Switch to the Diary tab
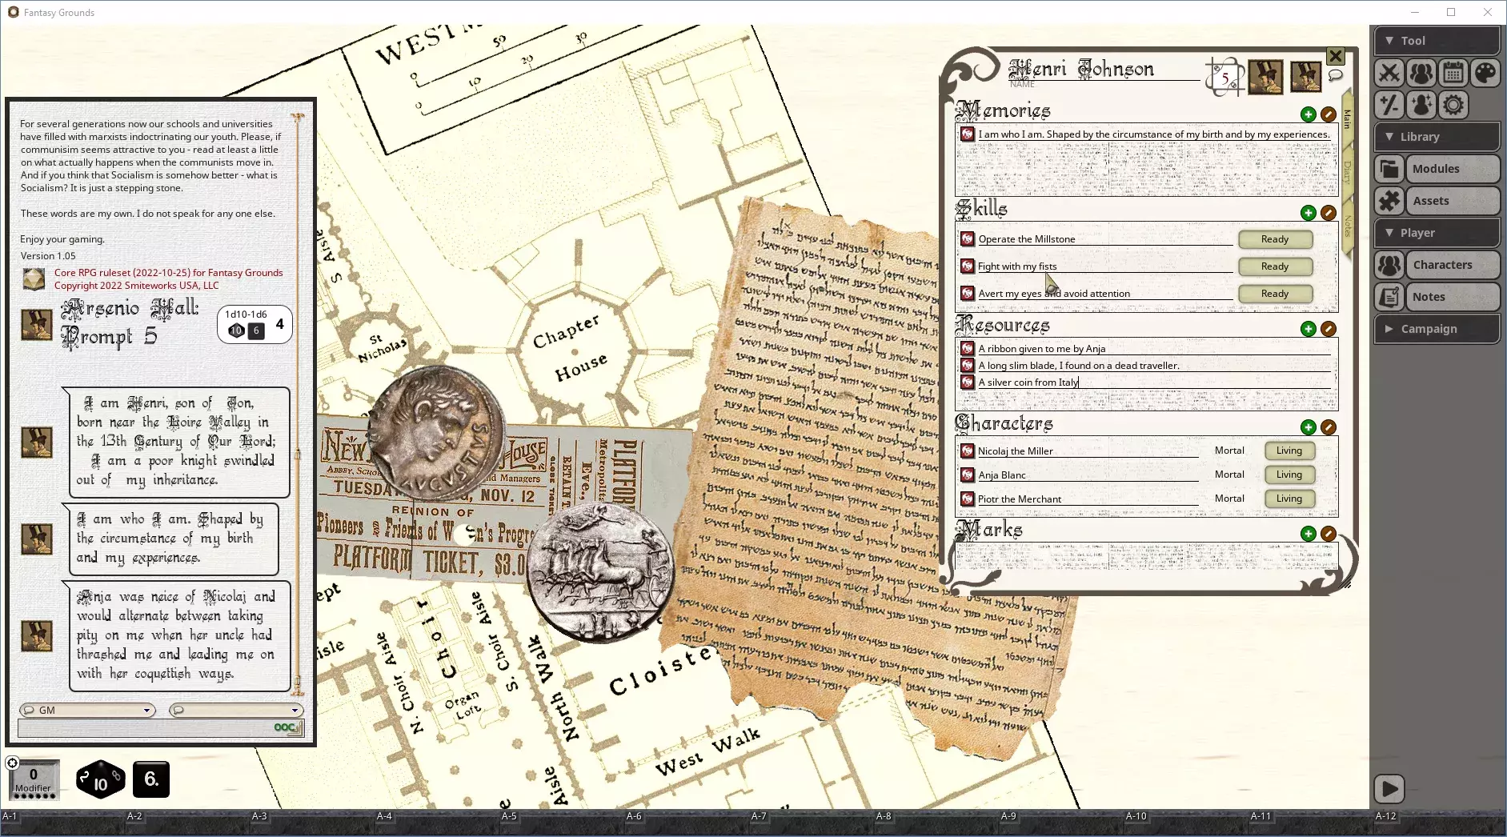1507x837 pixels. coord(1347,172)
